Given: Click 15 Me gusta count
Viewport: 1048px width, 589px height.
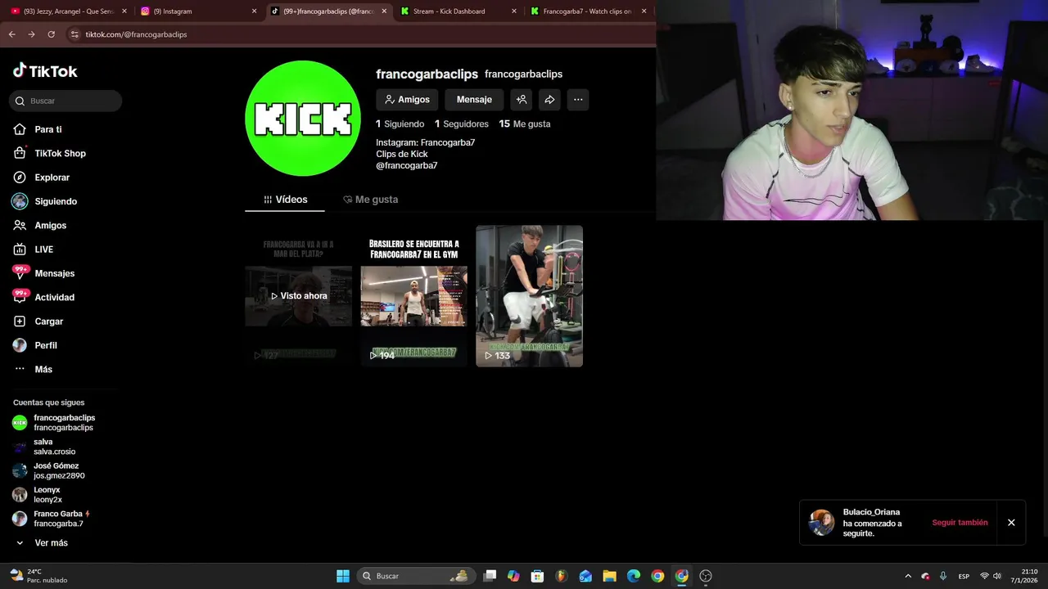Looking at the screenshot, I should [x=525, y=124].
